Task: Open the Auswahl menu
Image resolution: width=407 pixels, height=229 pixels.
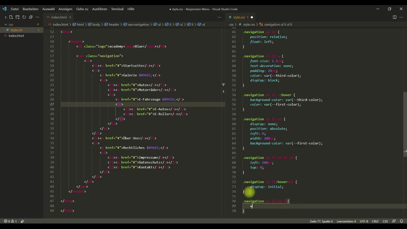Action: (x=48, y=9)
